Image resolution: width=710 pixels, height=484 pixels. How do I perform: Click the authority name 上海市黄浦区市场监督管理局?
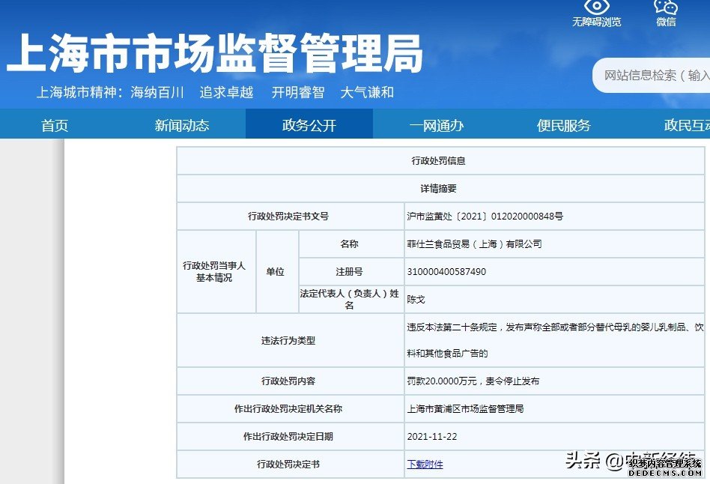465,409
